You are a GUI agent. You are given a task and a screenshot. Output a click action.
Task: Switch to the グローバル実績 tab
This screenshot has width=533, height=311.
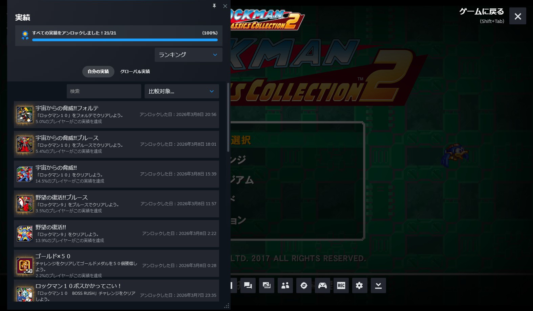click(x=135, y=72)
